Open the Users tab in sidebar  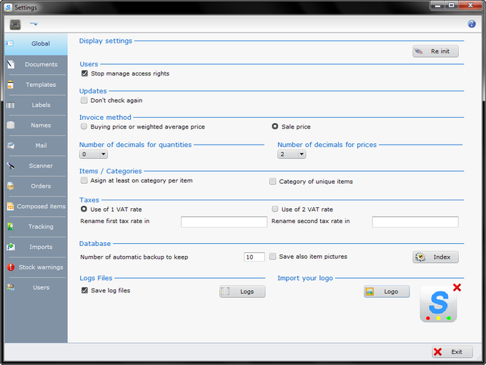pos(36,287)
